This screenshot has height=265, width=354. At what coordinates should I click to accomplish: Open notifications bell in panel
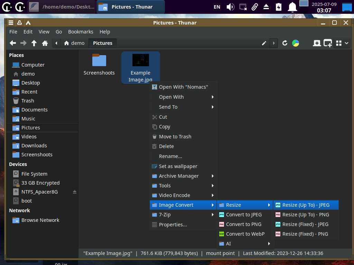coord(292,7)
